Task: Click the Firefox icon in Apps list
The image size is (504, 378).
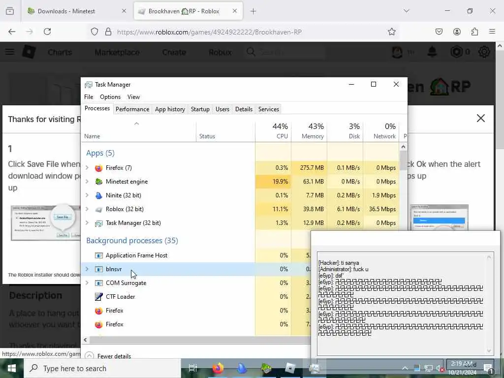Action: pyautogui.click(x=98, y=168)
